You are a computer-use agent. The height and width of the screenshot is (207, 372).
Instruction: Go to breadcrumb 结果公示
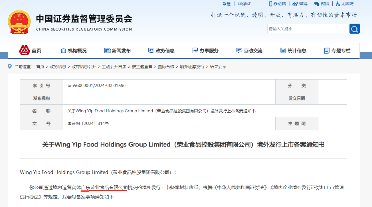[x=218, y=66]
